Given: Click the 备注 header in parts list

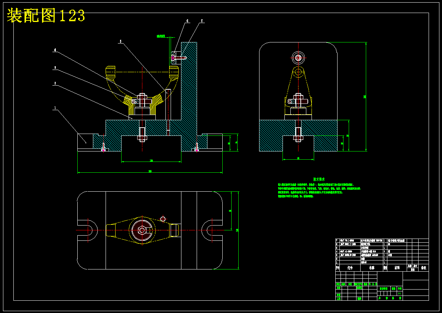Looking at the screenshot, I should point(423,268).
